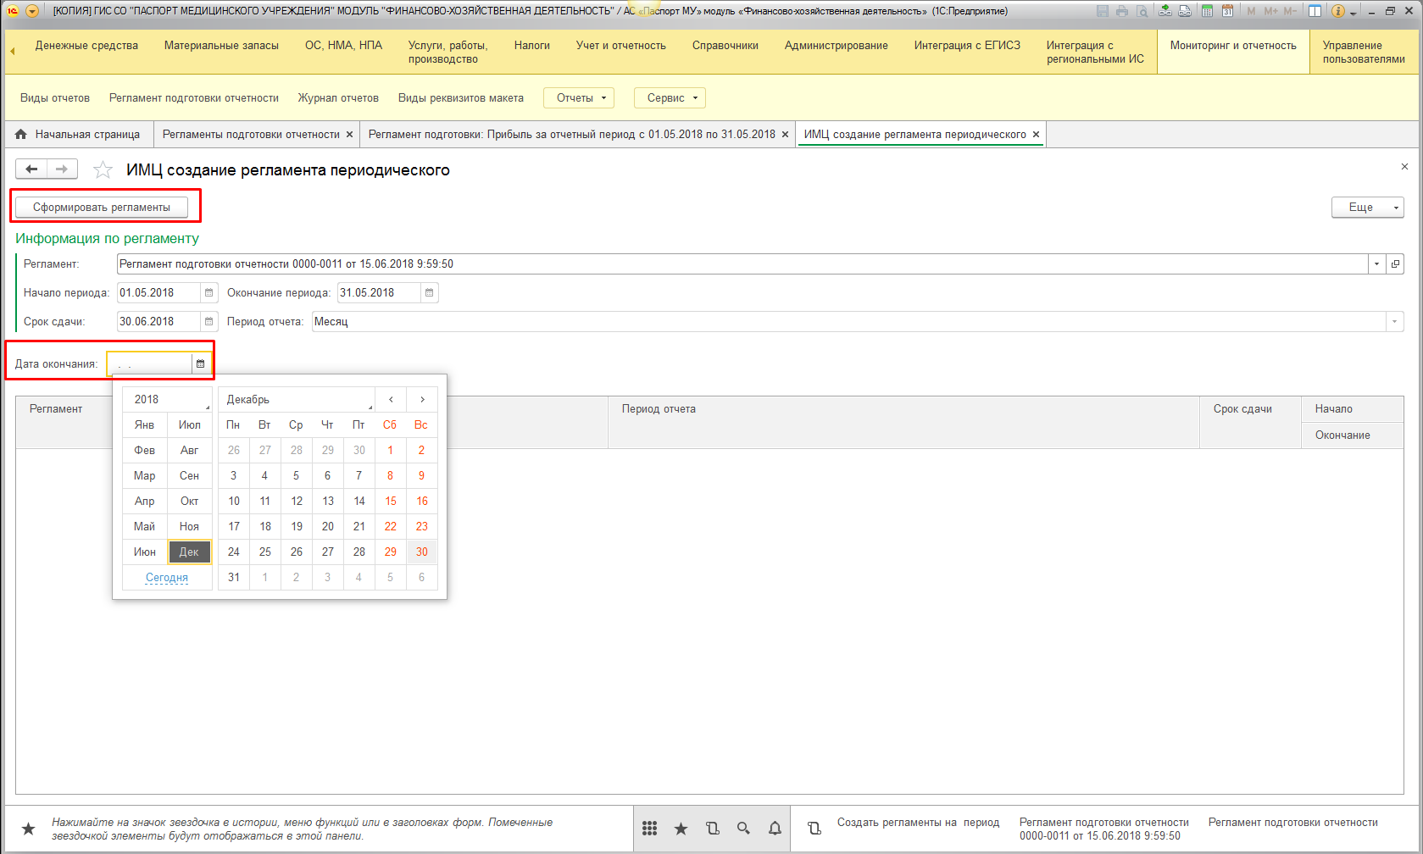Select December 15 in the calendar popup
The width and height of the screenshot is (1423, 854).
[391, 502]
